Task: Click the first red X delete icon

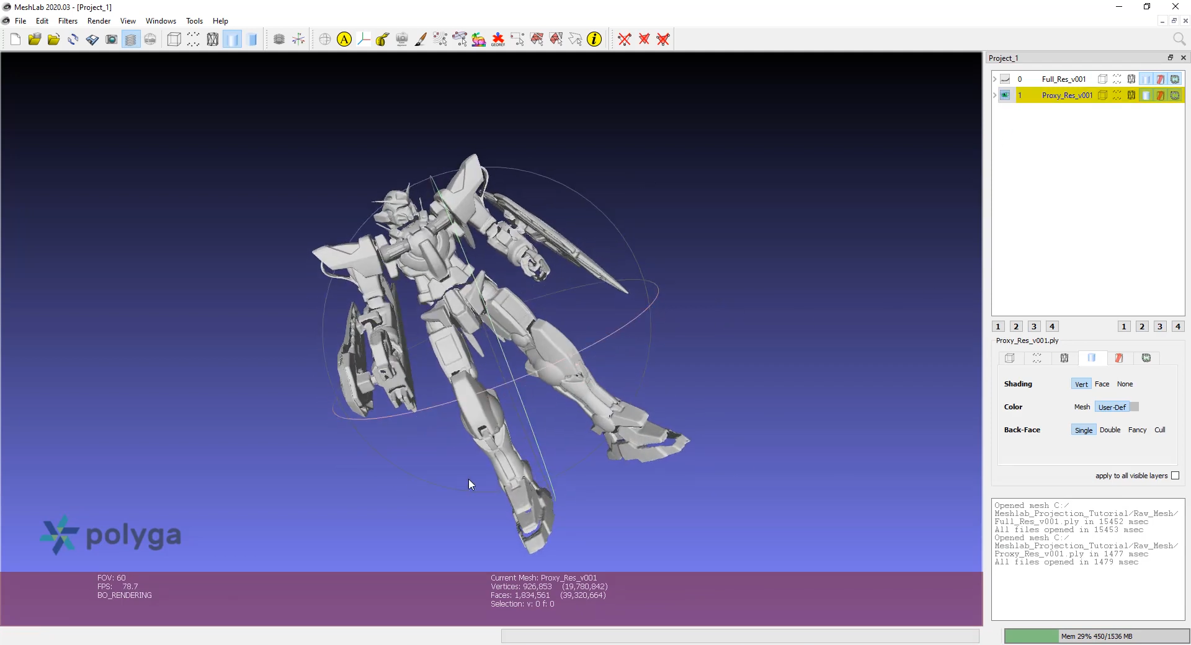Action: coord(625,40)
